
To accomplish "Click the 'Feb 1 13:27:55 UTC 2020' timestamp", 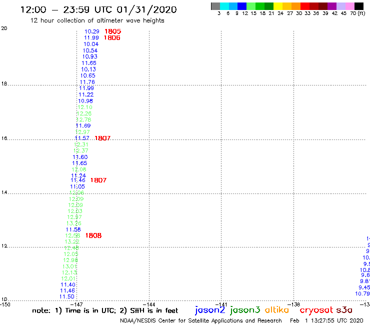I will click(326, 321).
